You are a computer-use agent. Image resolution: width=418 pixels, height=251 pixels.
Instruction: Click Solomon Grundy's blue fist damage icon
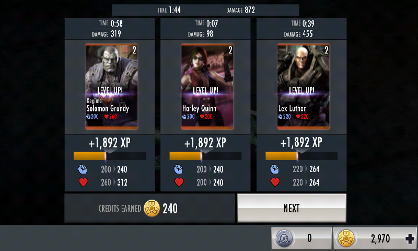pyautogui.click(x=83, y=169)
